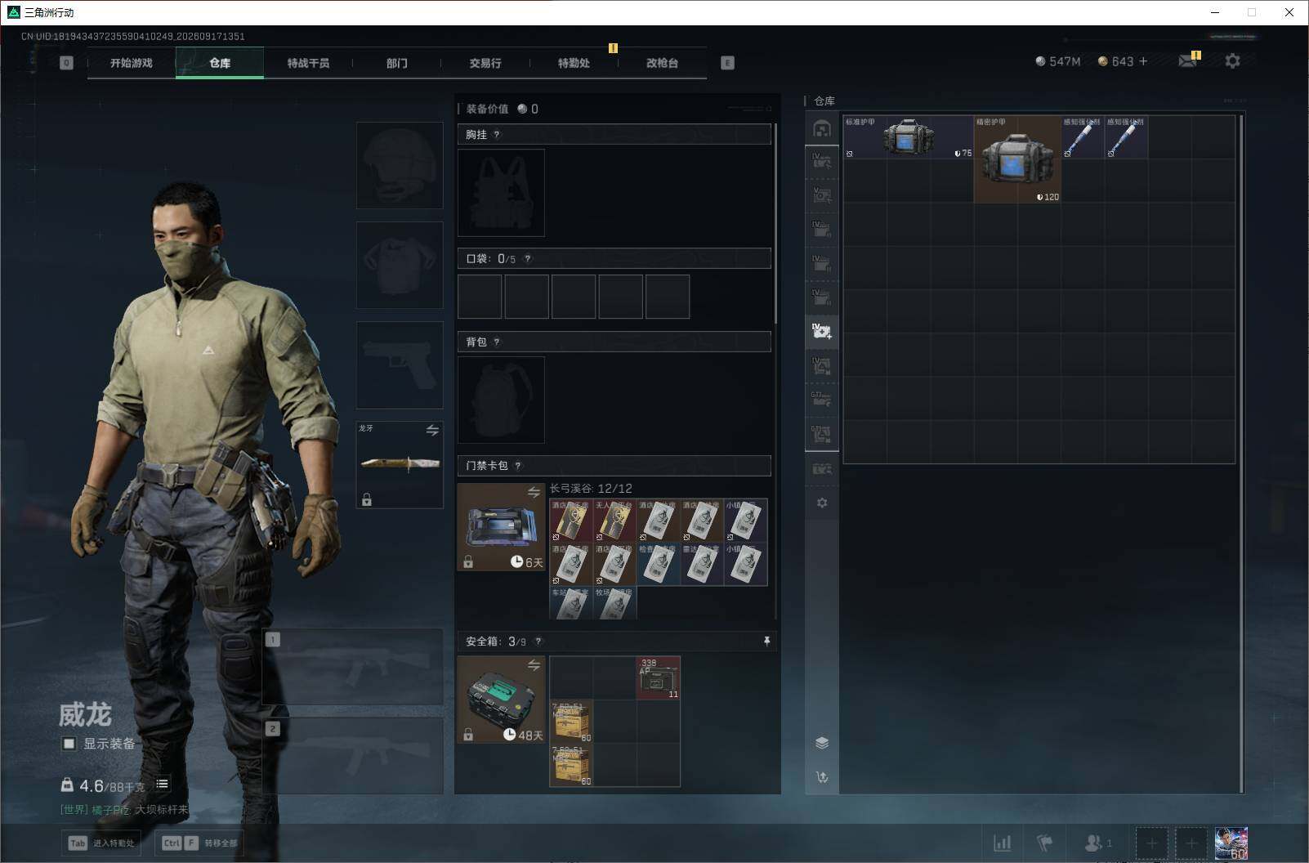This screenshot has height=863, width=1309.
Task: Select the helmet equipment slot
Action: (x=400, y=165)
